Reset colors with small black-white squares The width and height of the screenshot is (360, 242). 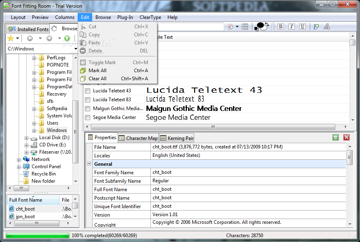point(256,29)
